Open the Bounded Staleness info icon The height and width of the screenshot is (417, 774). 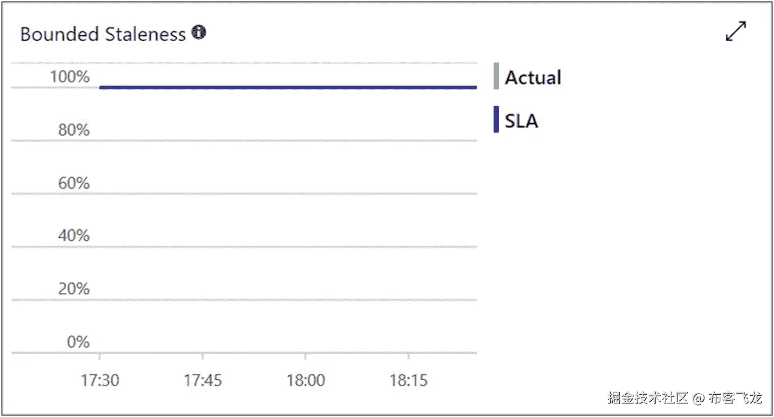(199, 33)
